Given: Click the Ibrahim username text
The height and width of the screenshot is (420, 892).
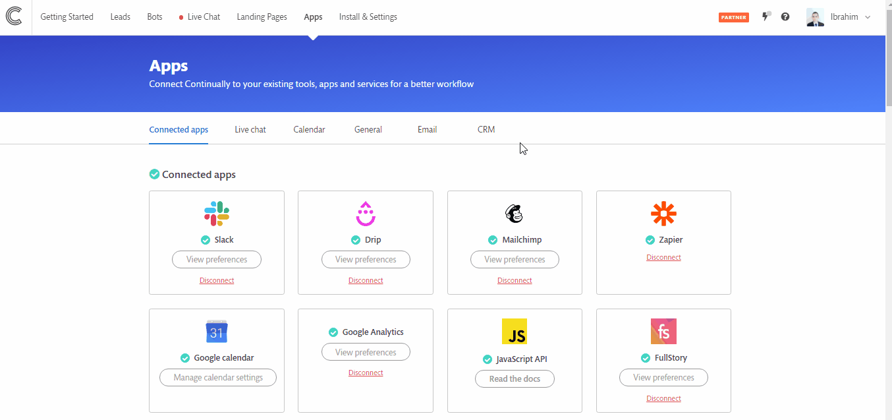Looking at the screenshot, I should tap(844, 17).
